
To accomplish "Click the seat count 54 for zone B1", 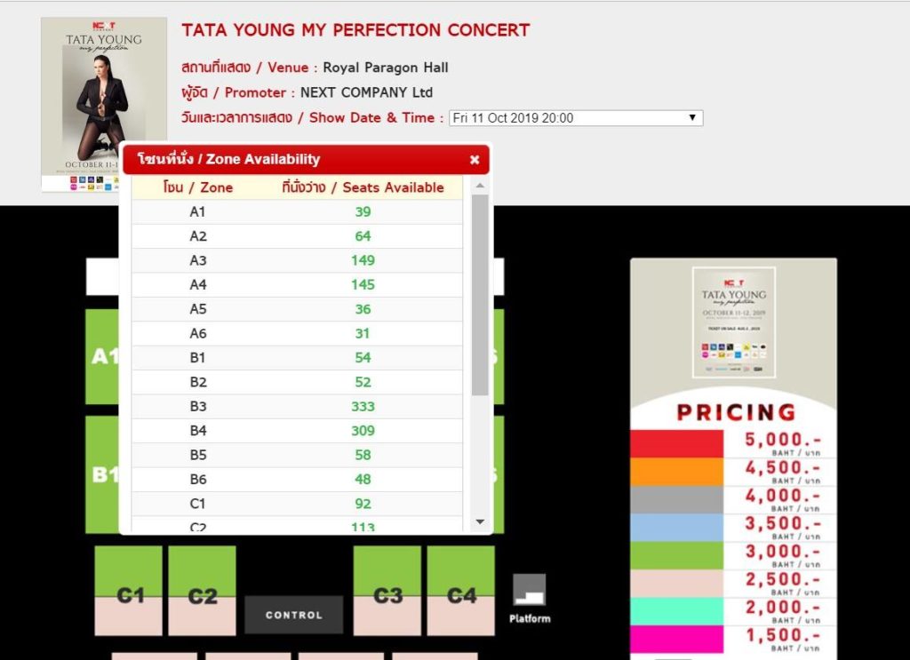I will click(363, 358).
